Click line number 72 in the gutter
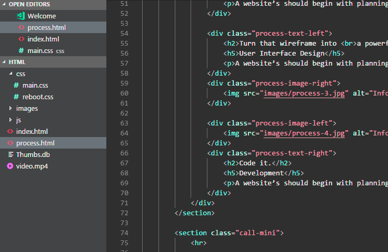This screenshot has width=388, height=252. (124, 213)
